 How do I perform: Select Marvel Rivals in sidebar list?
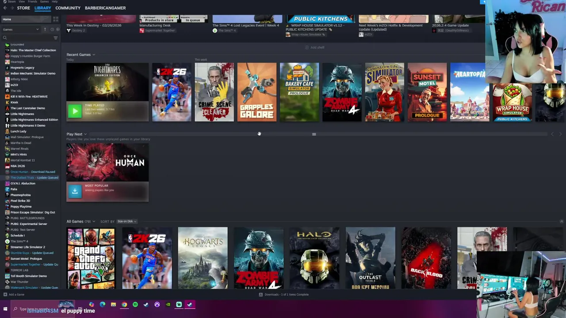[x=19, y=149]
